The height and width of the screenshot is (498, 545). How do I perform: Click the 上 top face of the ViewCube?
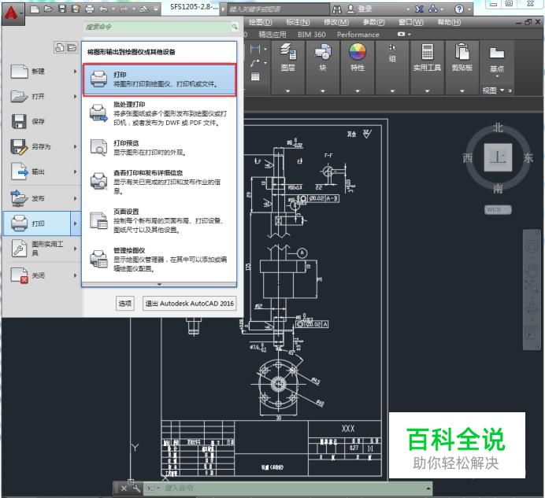(x=498, y=157)
